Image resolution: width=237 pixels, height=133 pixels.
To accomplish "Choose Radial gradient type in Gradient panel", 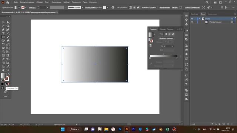I will (x=169, y=34).
